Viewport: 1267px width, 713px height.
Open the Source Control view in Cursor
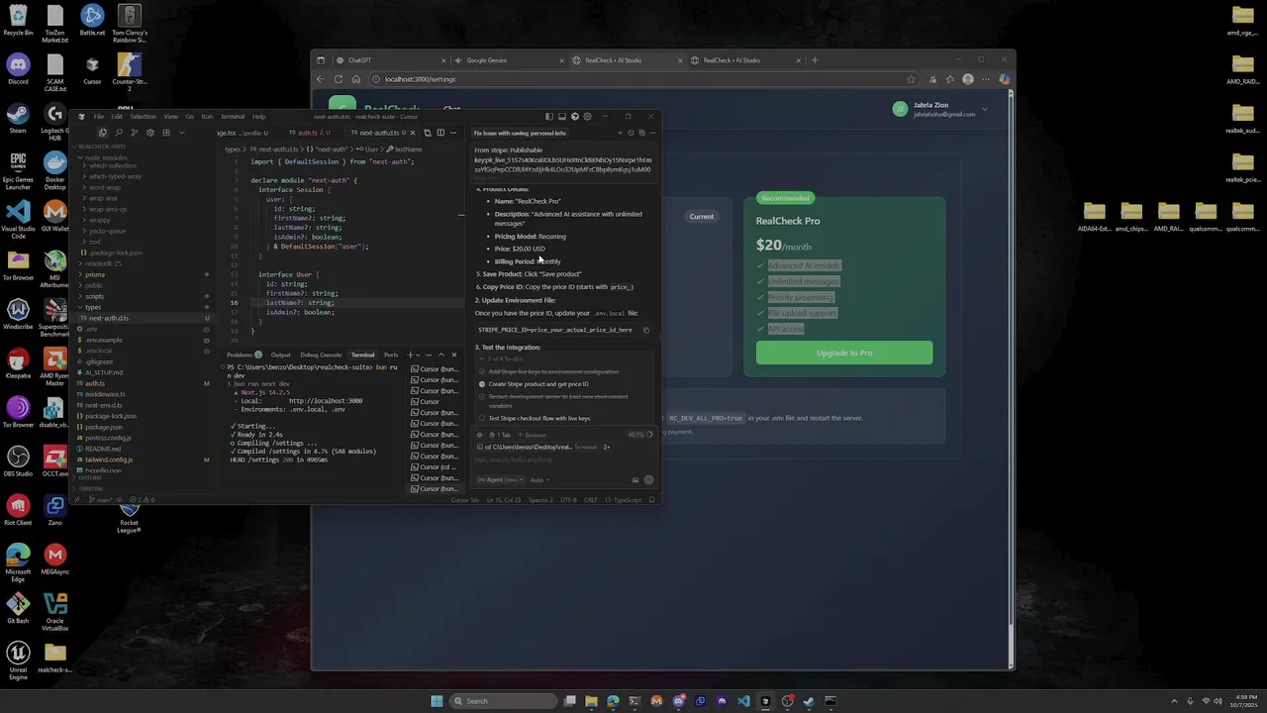tap(135, 133)
